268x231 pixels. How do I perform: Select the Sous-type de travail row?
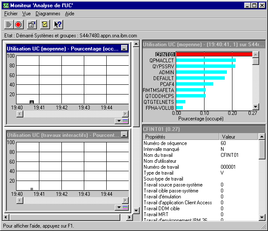click(200, 179)
